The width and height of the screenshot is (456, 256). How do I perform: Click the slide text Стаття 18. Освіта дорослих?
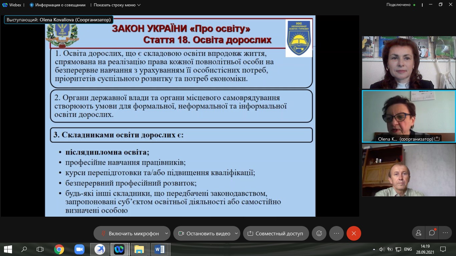[207, 40]
